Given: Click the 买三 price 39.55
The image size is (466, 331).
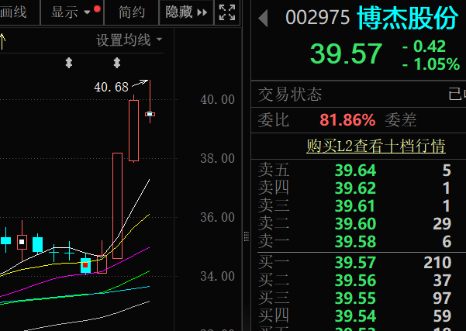Looking at the screenshot, I should 355,298.
